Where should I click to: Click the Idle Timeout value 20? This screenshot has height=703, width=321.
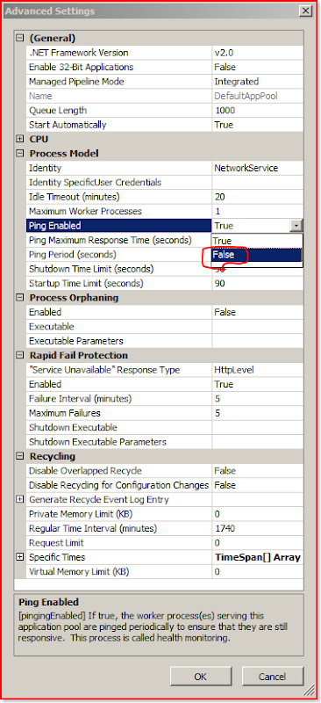[258, 197]
